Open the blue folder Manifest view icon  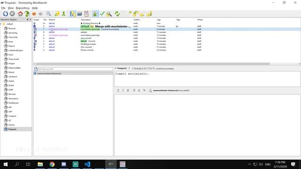click(x=79, y=14)
